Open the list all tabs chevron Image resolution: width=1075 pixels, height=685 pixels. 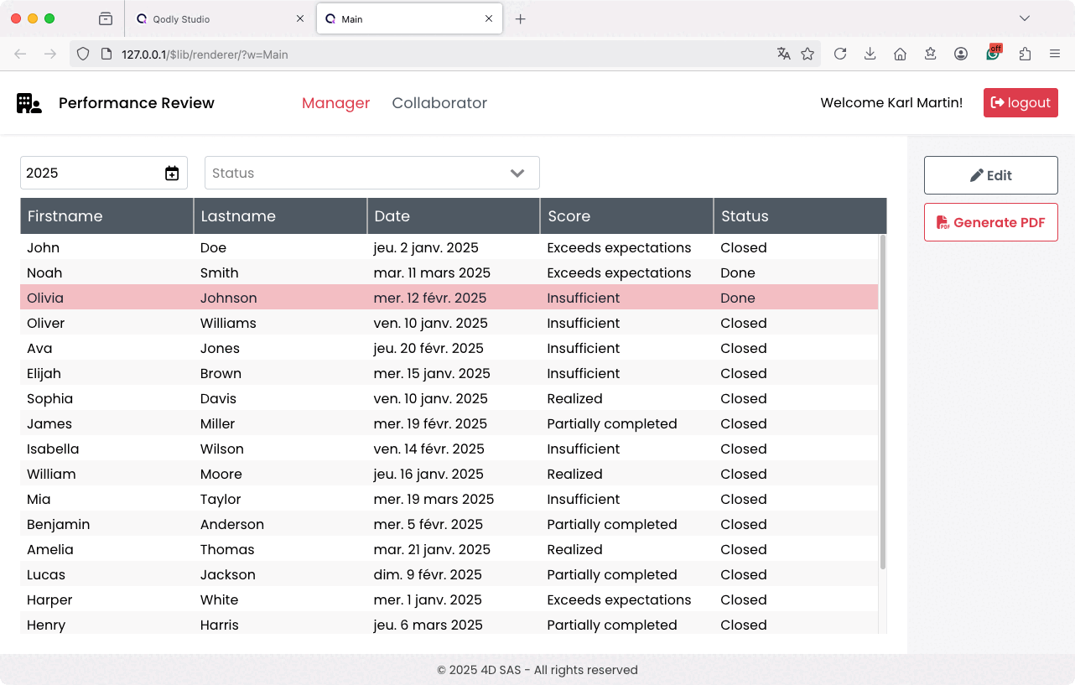pos(1024,18)
